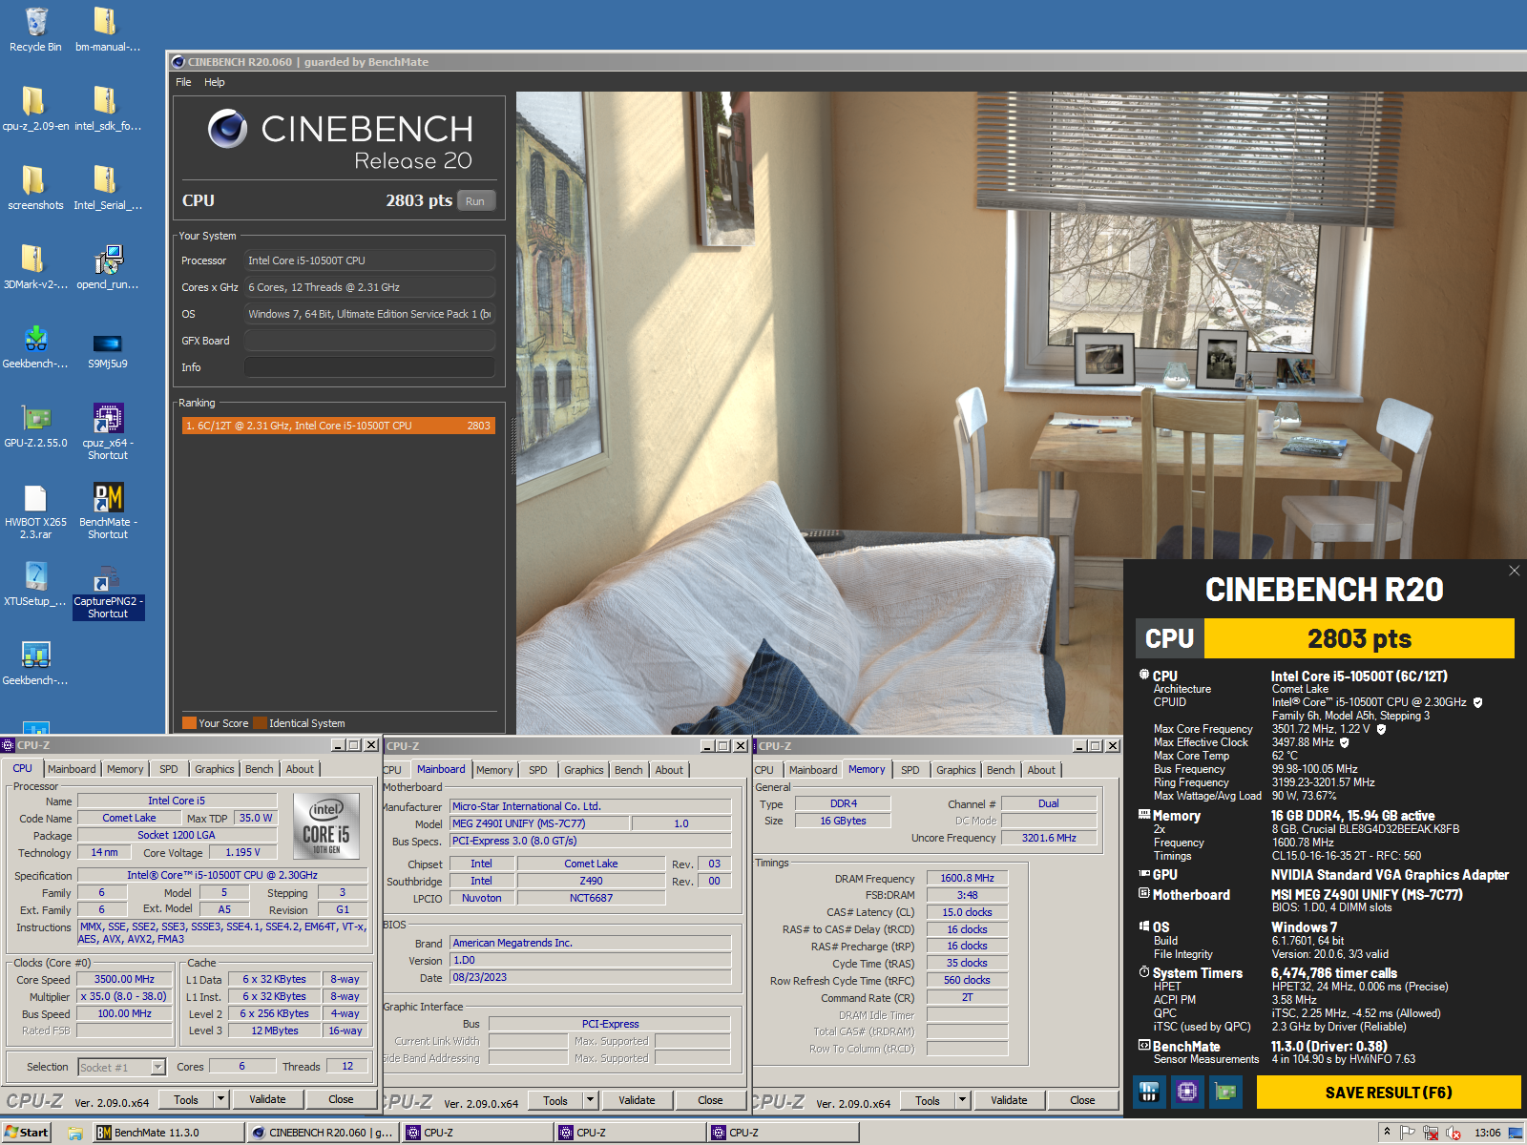The height and width of the screenshot is (1145, 1527).
Task: Click the taskbar clock showing 13:06
Action: pyautogui.click(x=1487, y=1133)
